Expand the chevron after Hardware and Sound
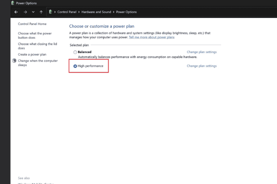277x184 pixels. 114,12
